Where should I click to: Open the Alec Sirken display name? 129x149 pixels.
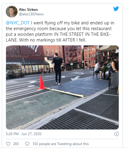(x=28, y=10)
